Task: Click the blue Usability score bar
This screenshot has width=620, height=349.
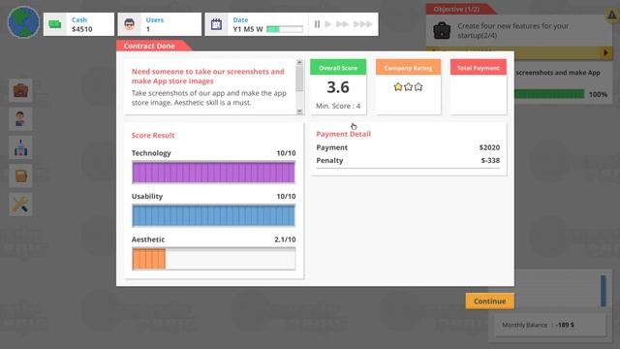Action: click(213, 215)
